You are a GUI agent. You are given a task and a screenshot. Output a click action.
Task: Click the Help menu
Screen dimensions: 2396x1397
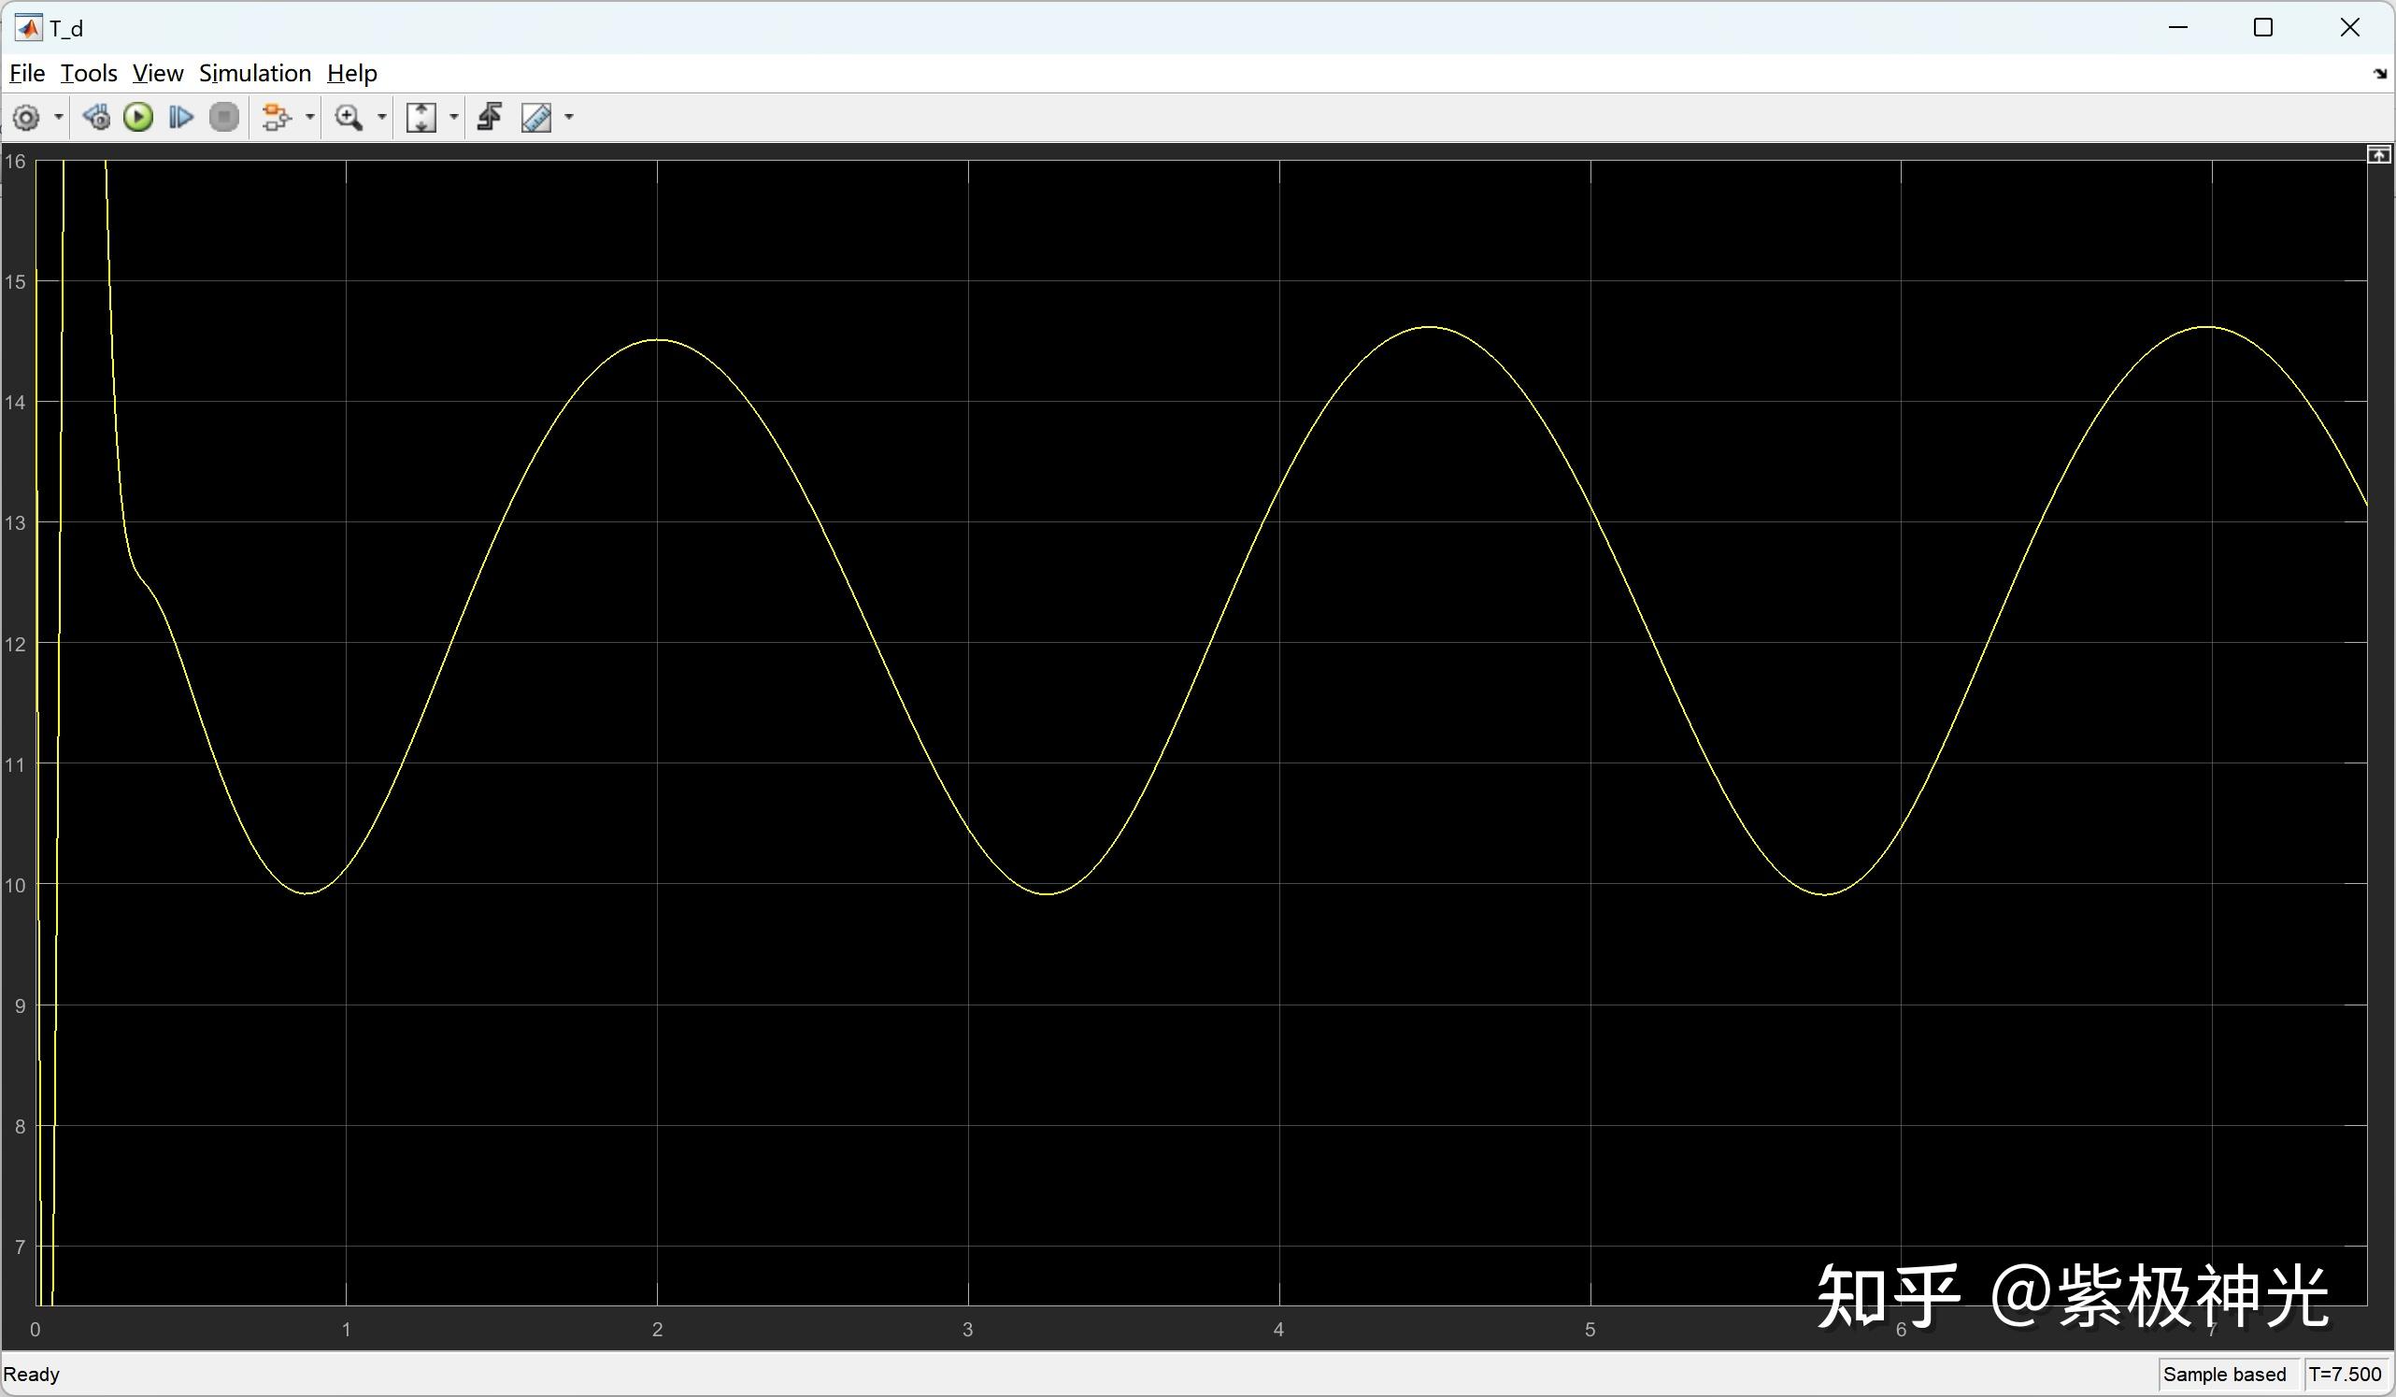click(351, 73)
